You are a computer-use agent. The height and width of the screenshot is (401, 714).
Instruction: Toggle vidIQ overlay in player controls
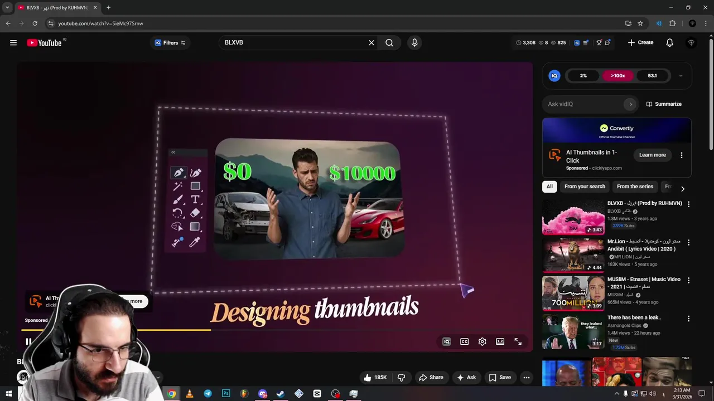tap(446, 342)
